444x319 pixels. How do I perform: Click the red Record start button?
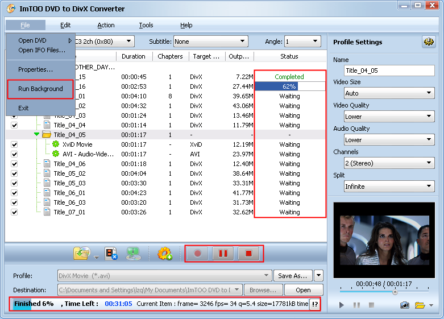tap(198, 253)
